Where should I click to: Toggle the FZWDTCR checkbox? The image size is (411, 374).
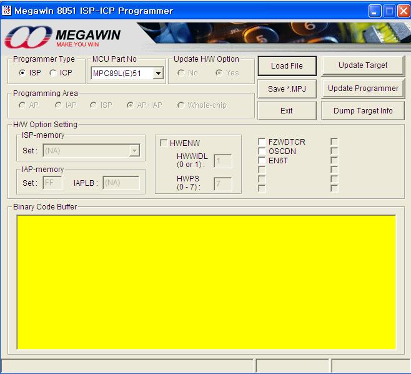pos(262,142)
